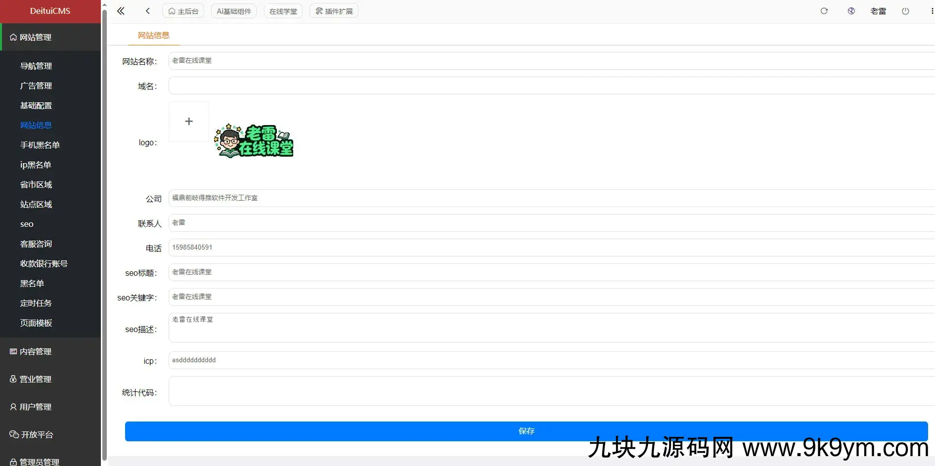Open the 主后台 top tab

[183, 11]
